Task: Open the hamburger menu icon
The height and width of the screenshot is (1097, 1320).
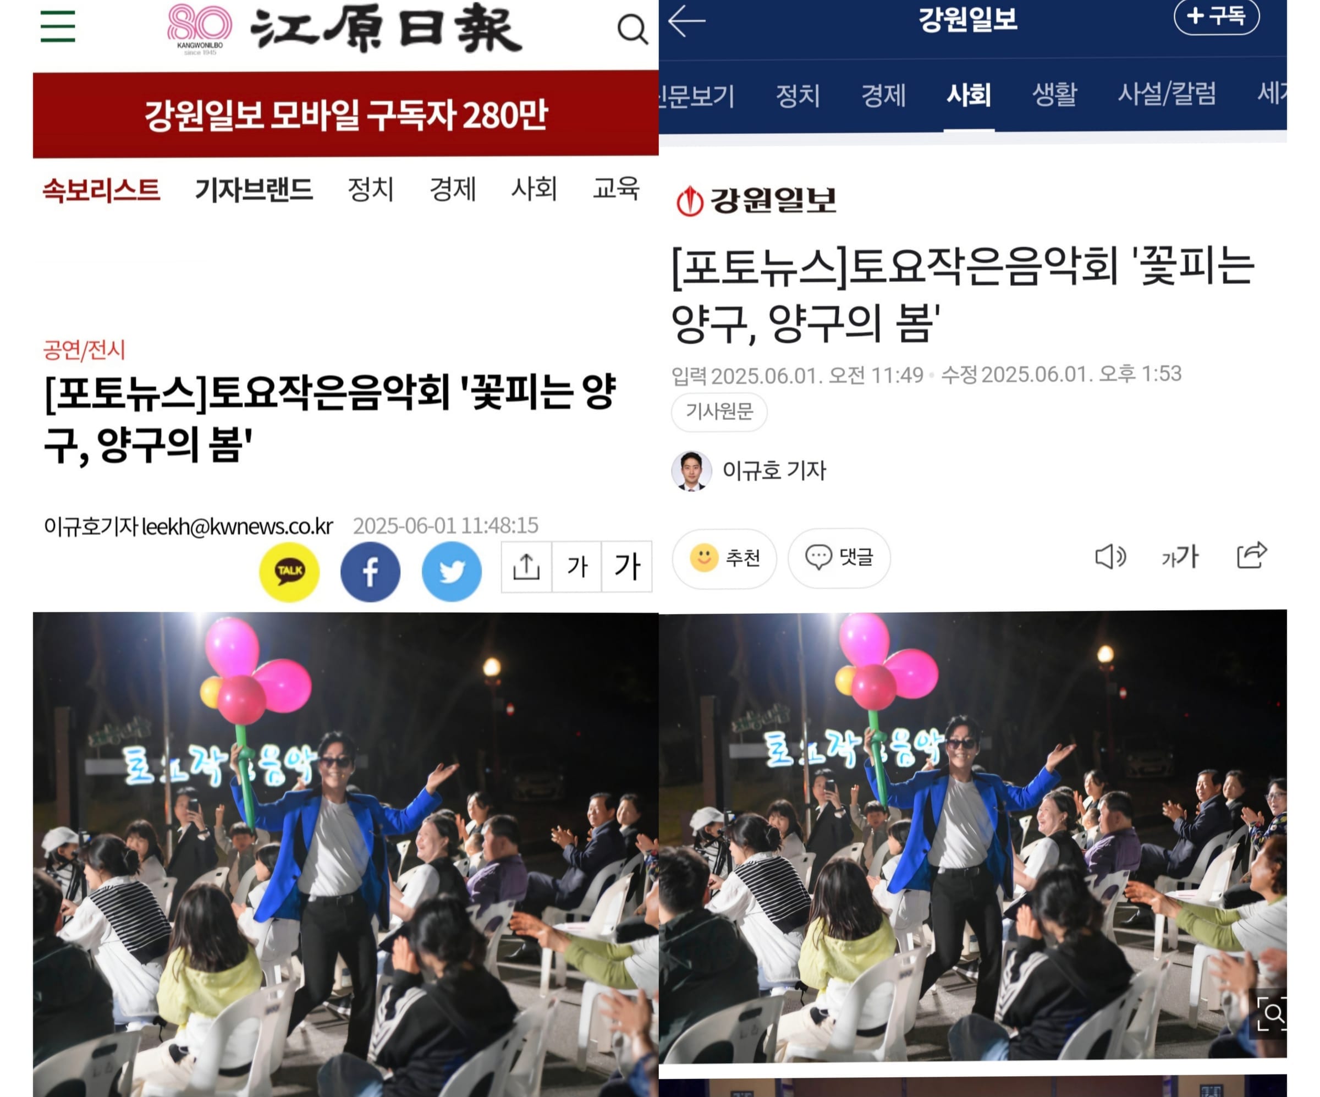Action: tap(58, 26)
